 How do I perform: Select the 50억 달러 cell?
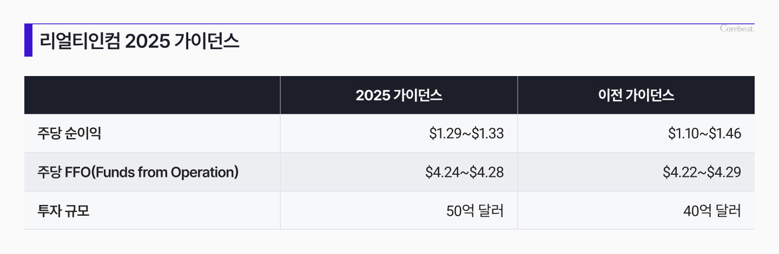(399, 210)
